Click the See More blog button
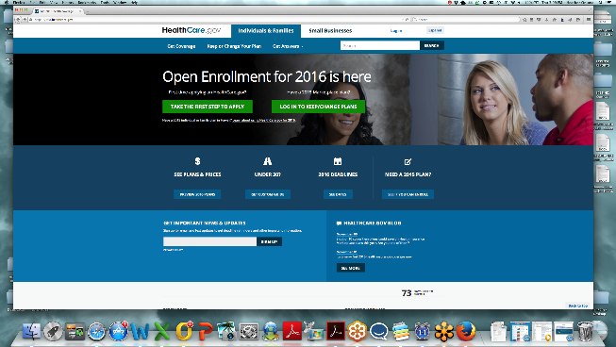The width and height of the screenshot is (616, 347). tap(350, 268)
